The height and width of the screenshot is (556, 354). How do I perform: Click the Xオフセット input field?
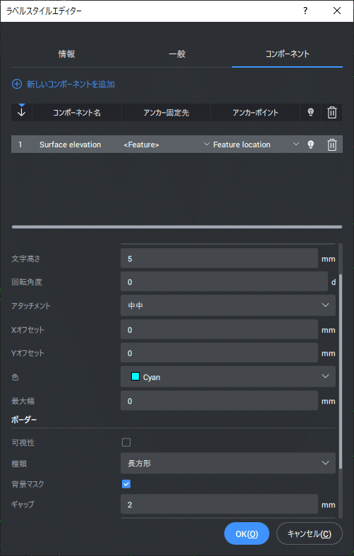[219, 330]
